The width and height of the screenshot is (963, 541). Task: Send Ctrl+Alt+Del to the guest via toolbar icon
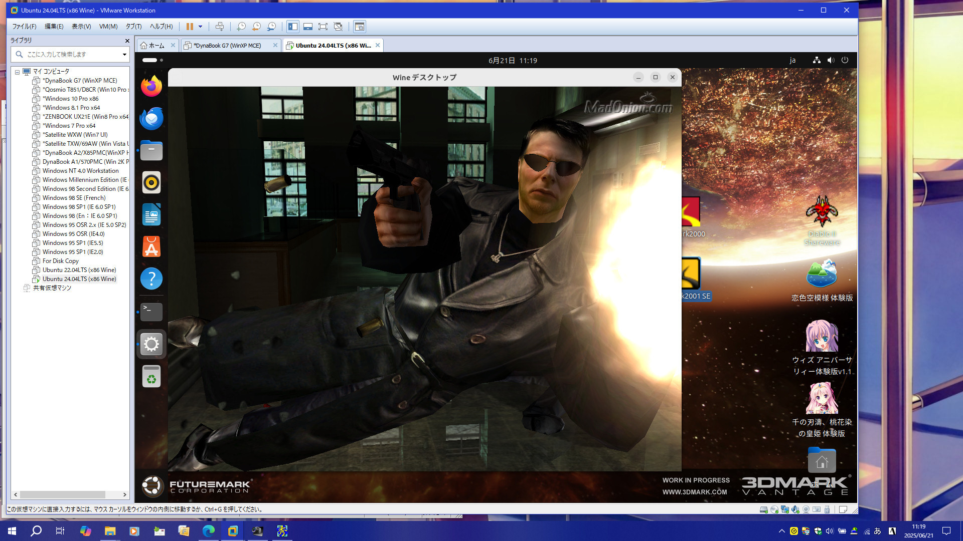[219, 27]
